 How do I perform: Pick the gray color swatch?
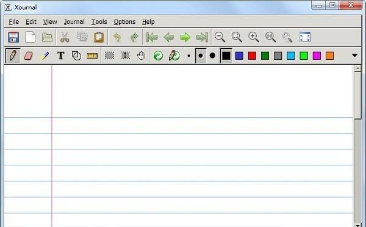(278, 56)
